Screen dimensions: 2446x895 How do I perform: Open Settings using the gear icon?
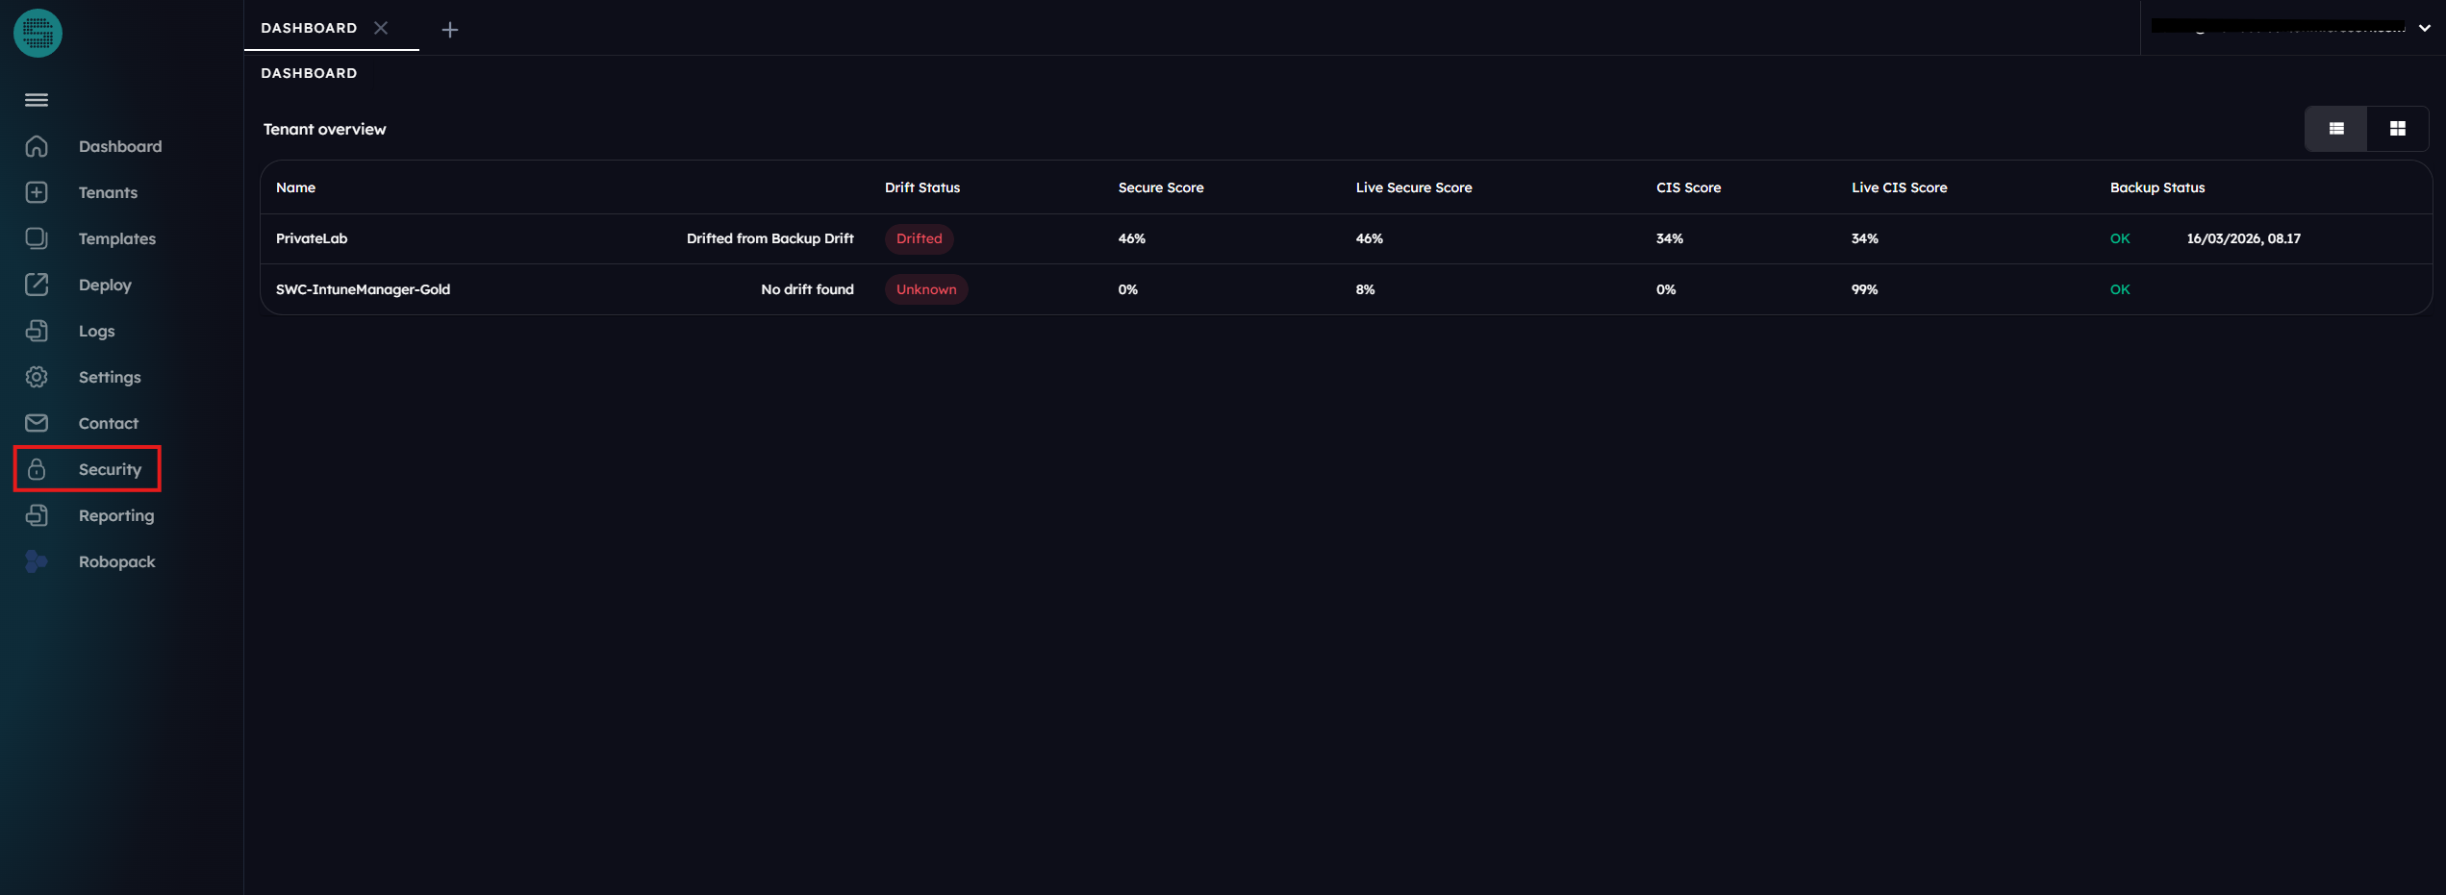(37, 377)
